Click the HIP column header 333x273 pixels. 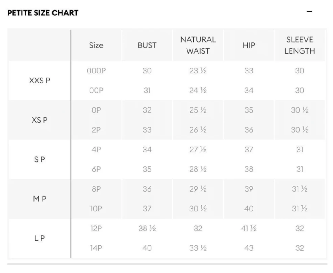[249, 45]
